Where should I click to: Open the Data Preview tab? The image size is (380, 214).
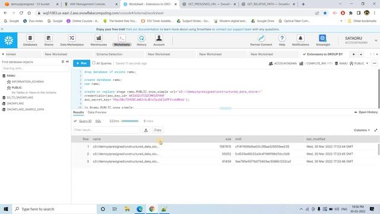coord(97,112)
